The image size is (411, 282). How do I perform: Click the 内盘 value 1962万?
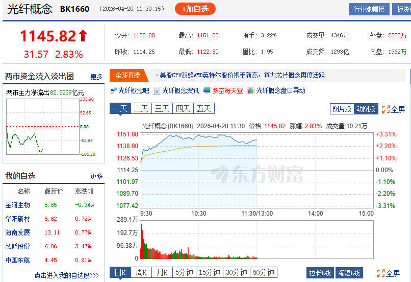[397, 52]
